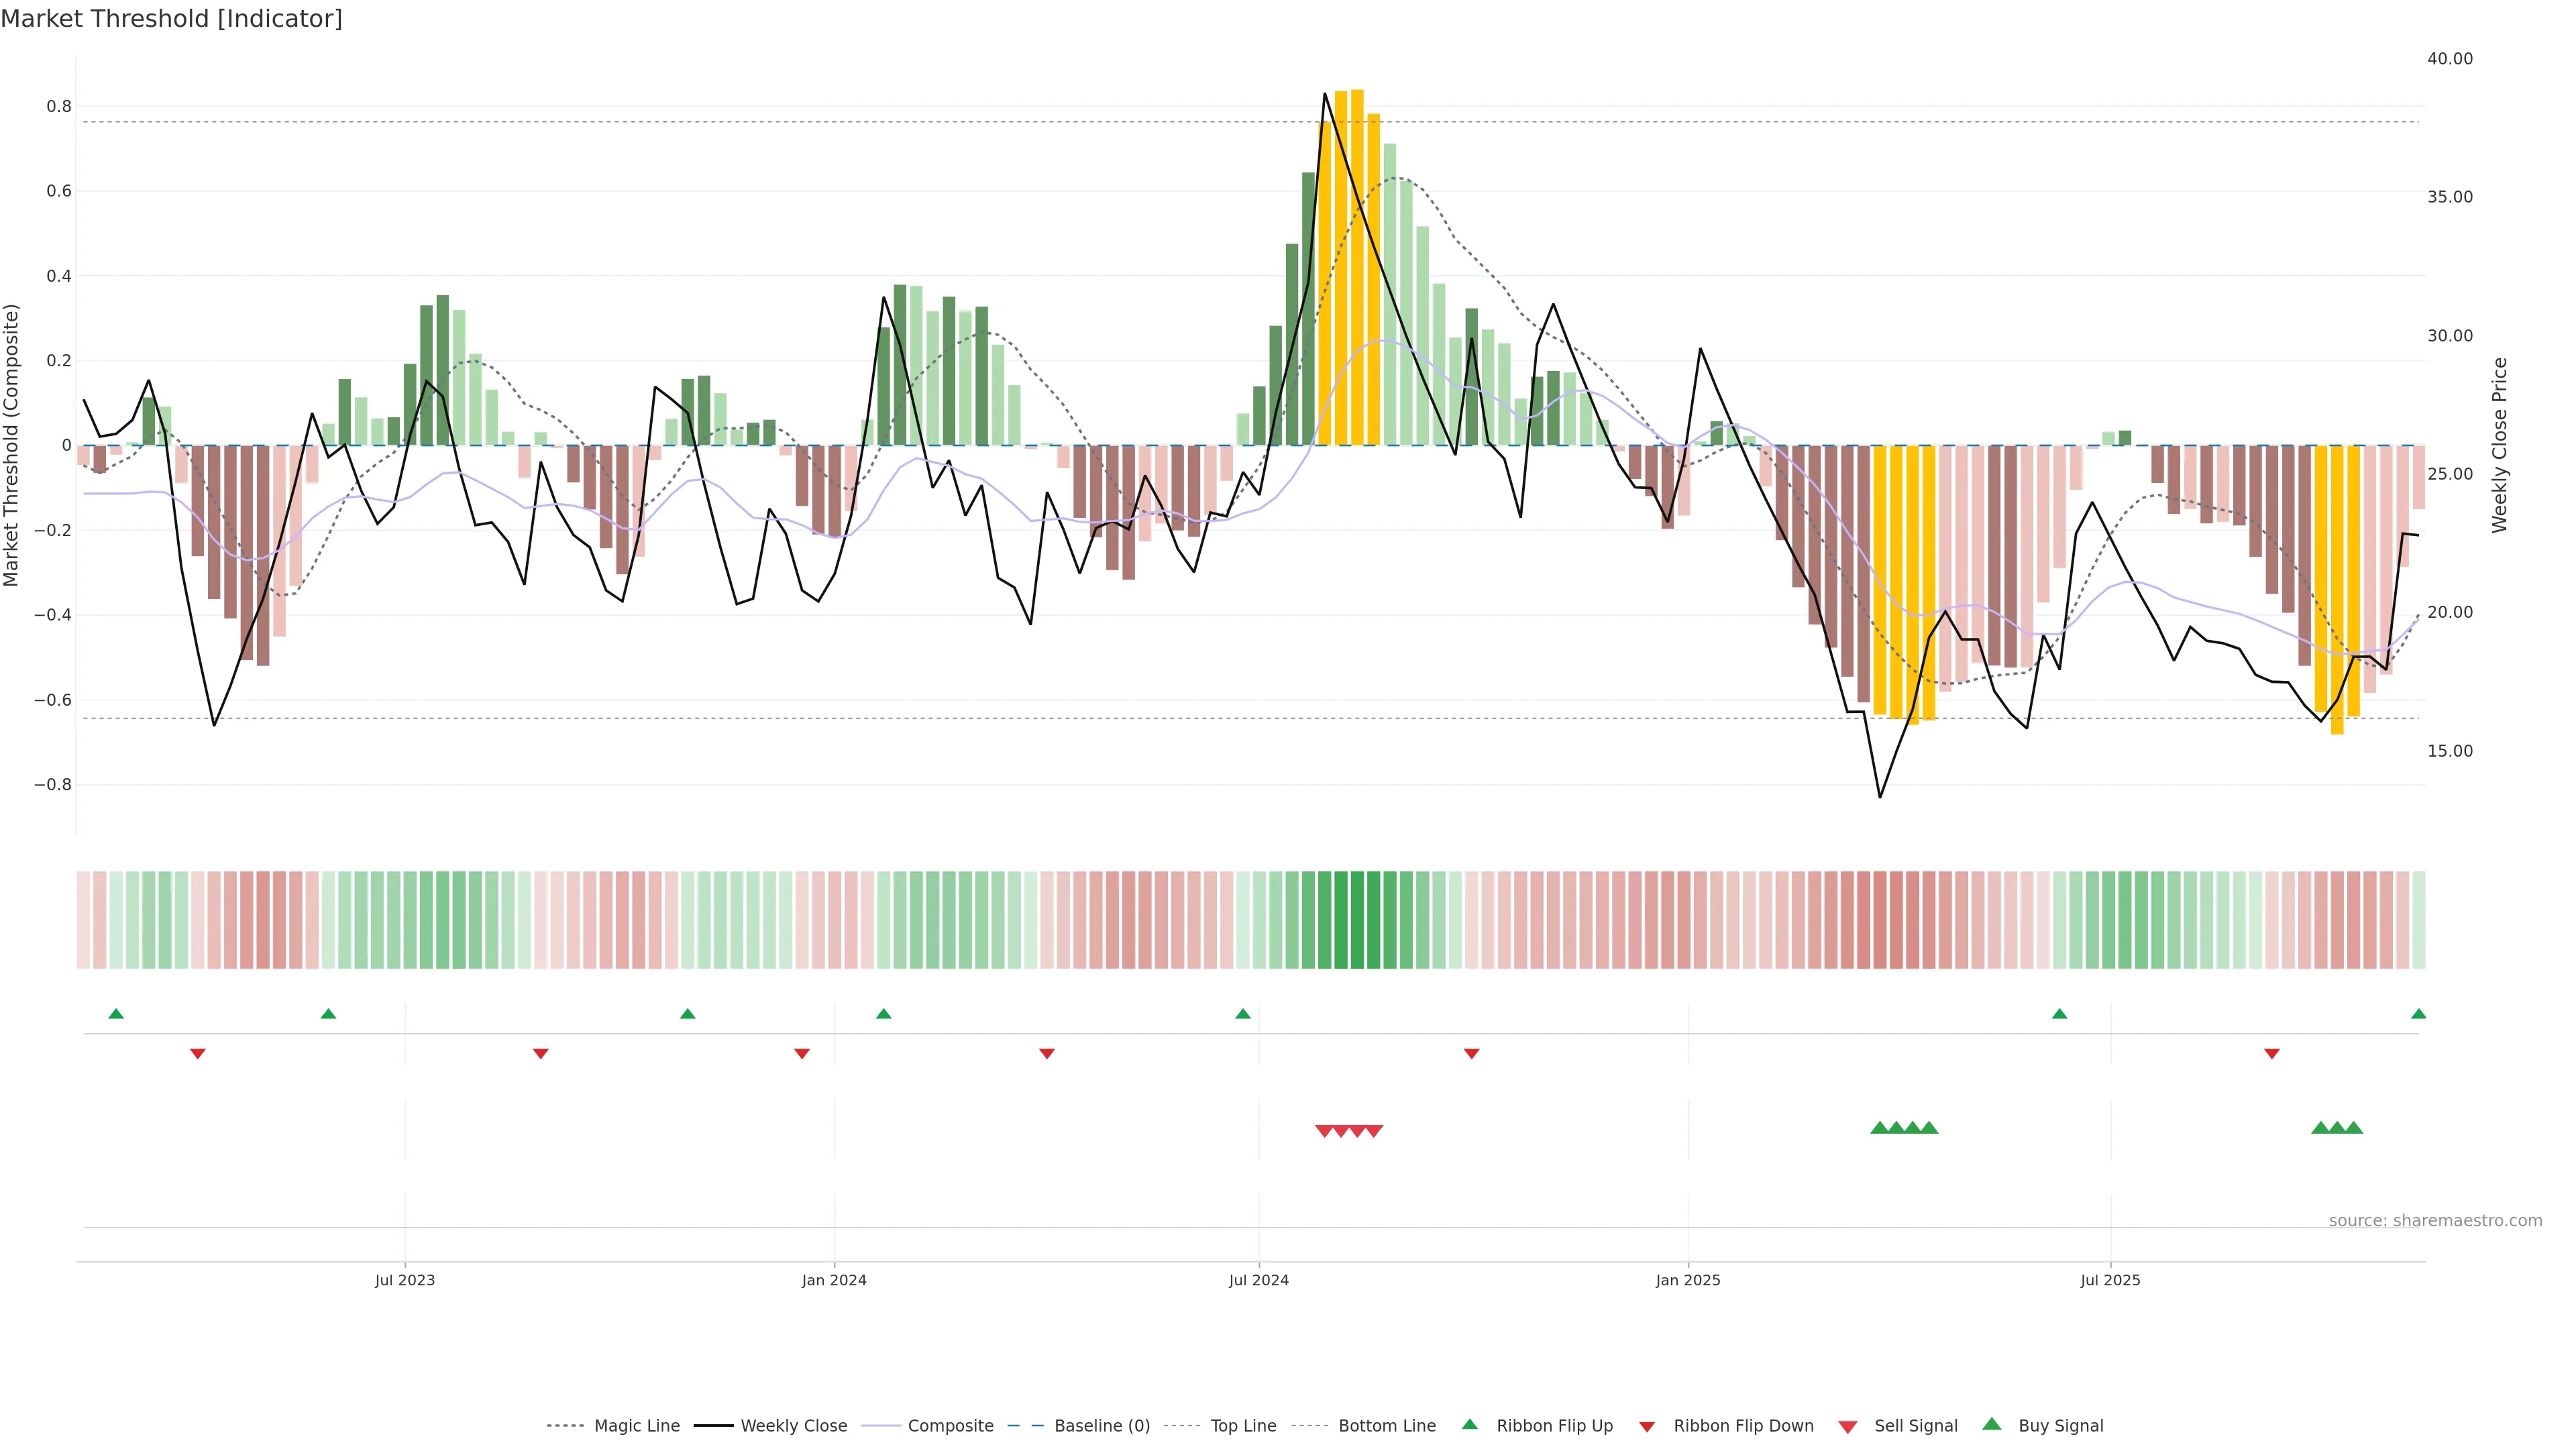Screen dimensions: 2576x1449
Task: Hide the Composite line via legend
Action: tap(950, 1426)
